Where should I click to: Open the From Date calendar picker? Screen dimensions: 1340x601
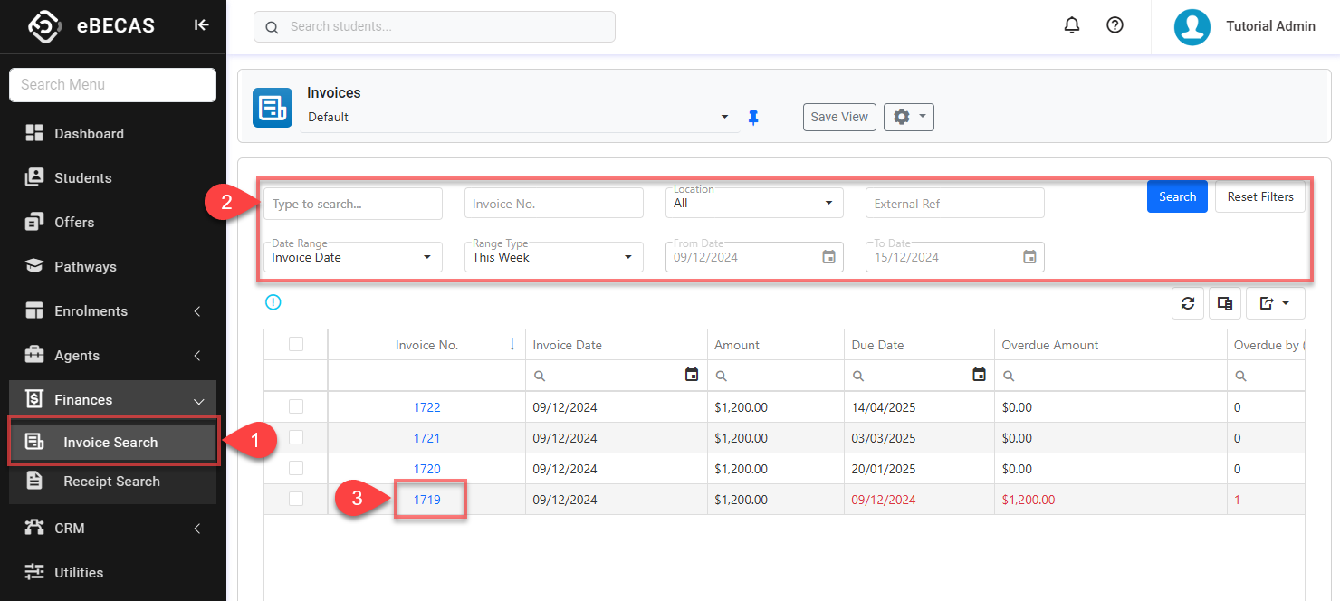click(828, 257)
